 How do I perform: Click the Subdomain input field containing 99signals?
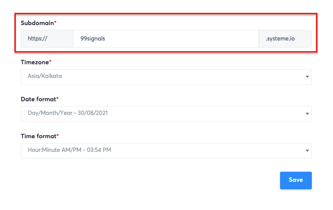click(165, 39)
